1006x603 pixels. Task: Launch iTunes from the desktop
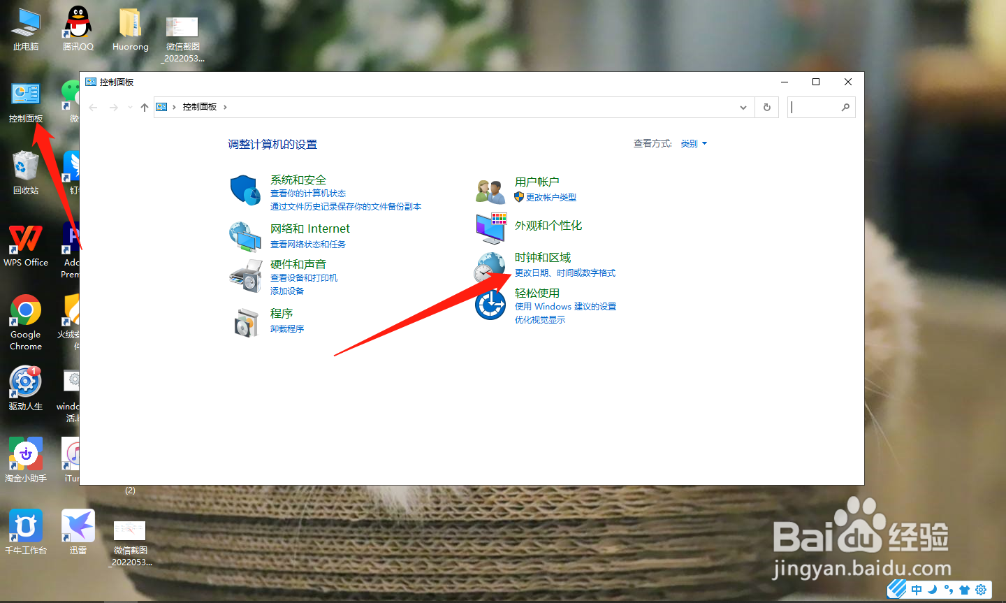tap(69, 454)
